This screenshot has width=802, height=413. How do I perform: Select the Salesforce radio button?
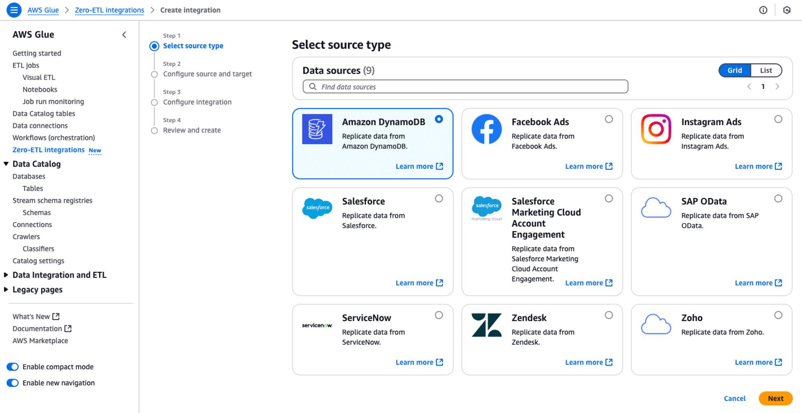click(439, 198)
